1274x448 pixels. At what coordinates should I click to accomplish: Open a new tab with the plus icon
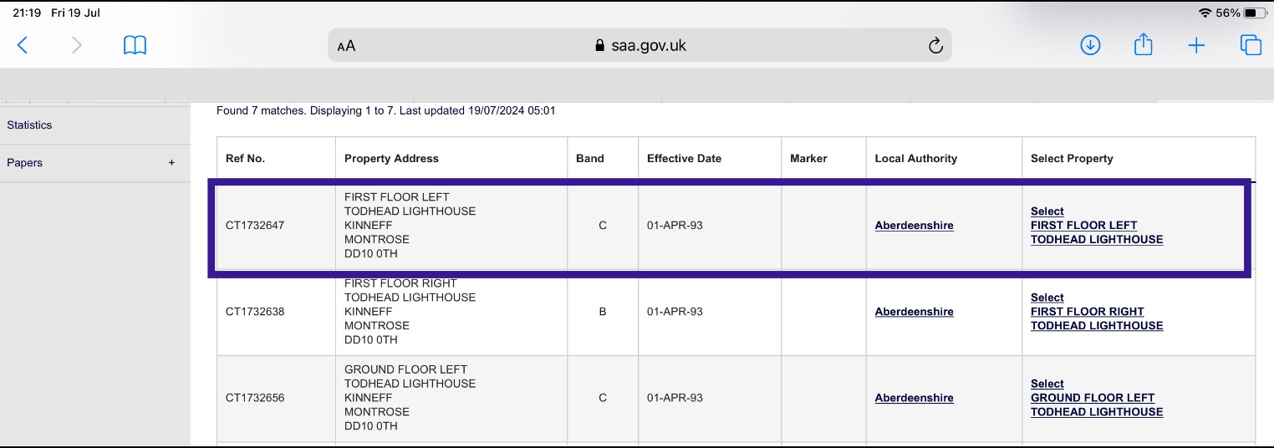1196,45
